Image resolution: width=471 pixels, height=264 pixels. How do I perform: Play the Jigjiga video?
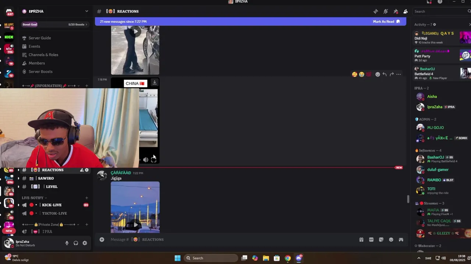coord(135,225)
